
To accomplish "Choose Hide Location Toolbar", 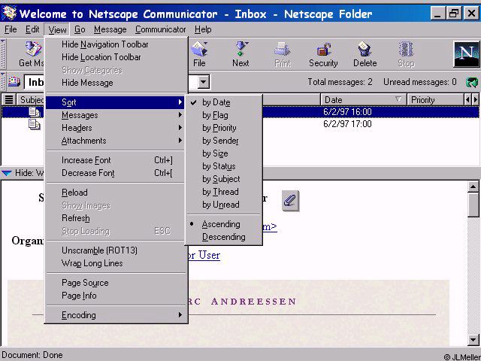I will (x=115, y=57).
